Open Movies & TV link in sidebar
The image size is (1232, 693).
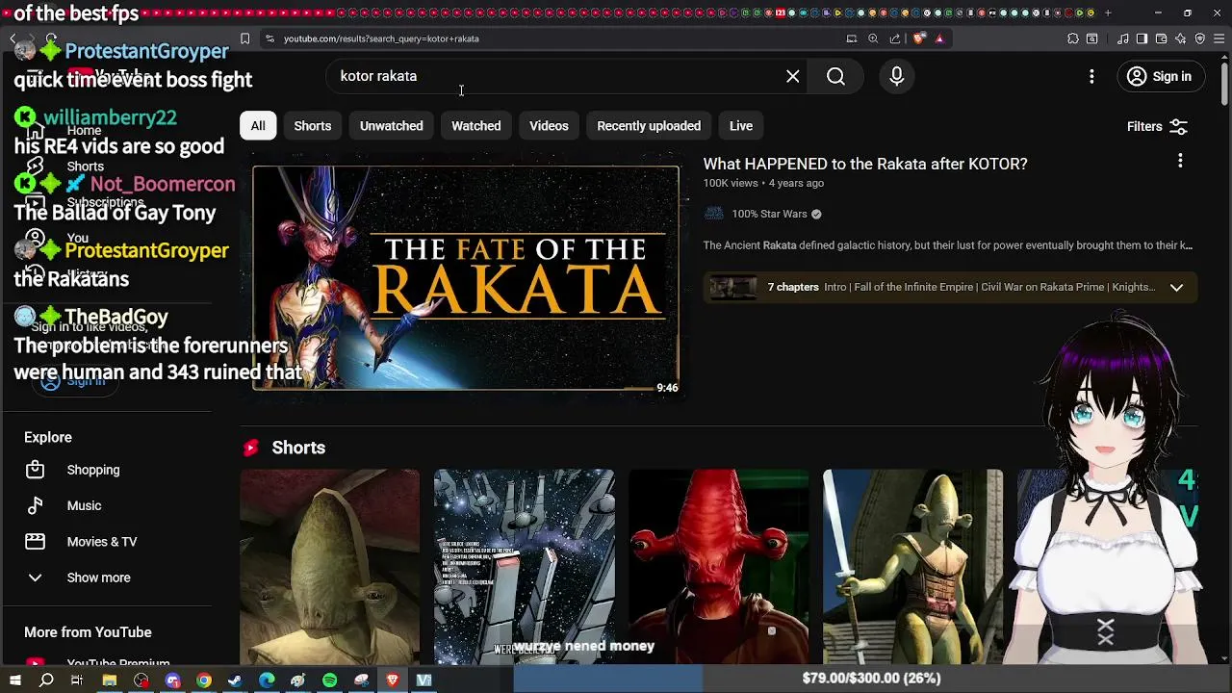click(102, 542)
